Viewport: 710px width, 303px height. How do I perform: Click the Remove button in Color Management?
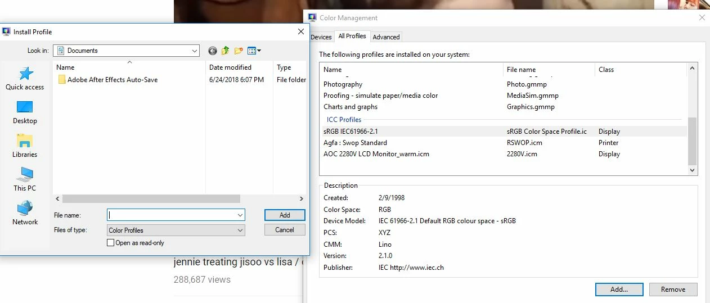click(x=673, y=290)
